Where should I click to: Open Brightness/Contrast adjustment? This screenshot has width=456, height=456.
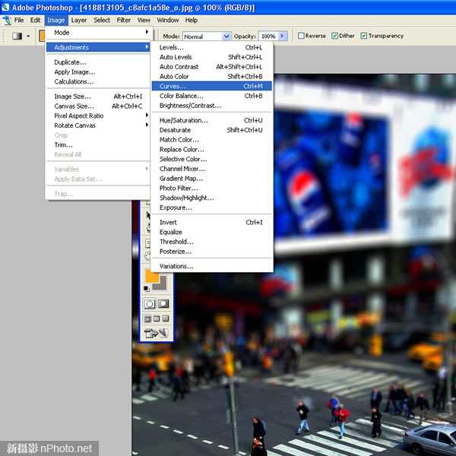(x=212, y=106)
